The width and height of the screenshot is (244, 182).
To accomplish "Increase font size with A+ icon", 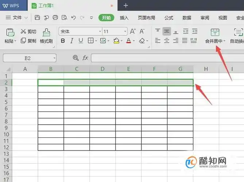I will click(133, 31).
